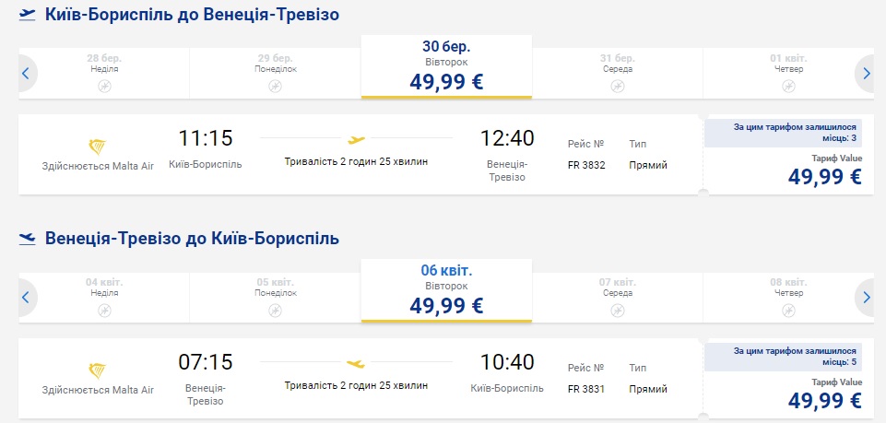Screen dimensions: 886x423
Task: Click the no-flight icon under 04 квіт.
Action: (x=104, y=310)
